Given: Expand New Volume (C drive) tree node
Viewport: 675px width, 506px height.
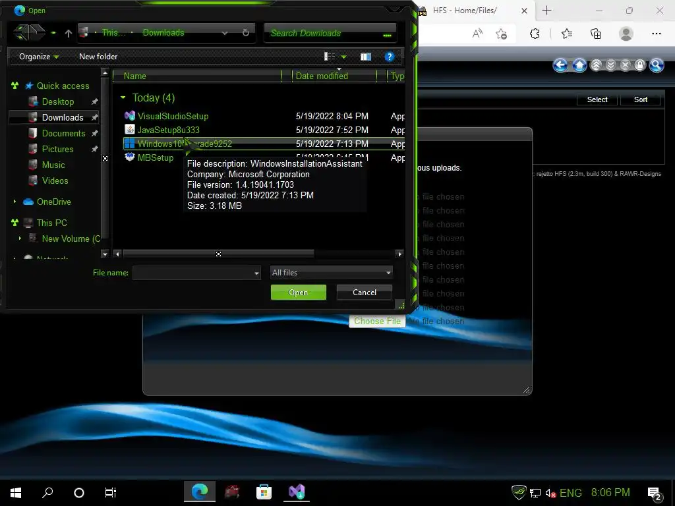Looking at the screenshot, I should pos(20,238).
